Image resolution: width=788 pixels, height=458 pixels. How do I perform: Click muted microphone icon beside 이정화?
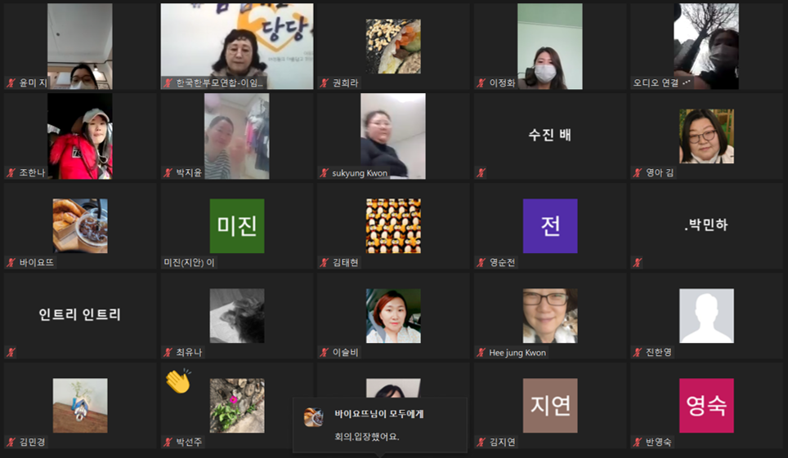(481, 83)
